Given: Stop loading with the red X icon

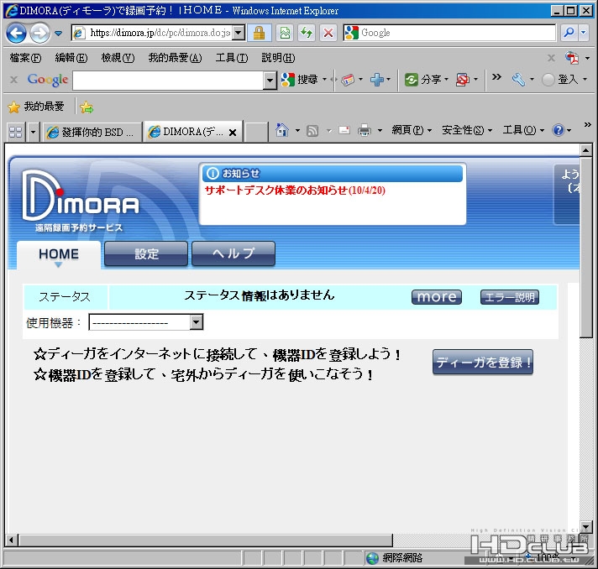Looking at the screenshot, I should coord(328,33).
